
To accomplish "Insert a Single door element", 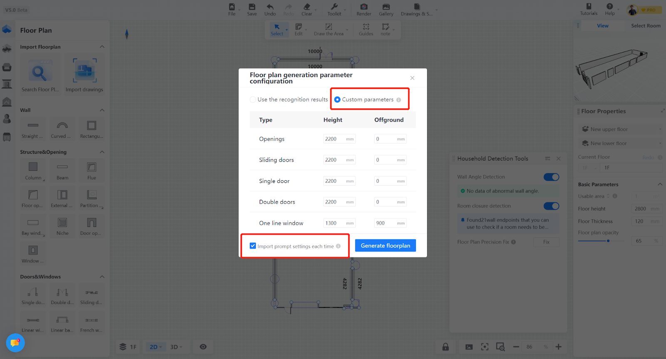I will tap(33, 296).
